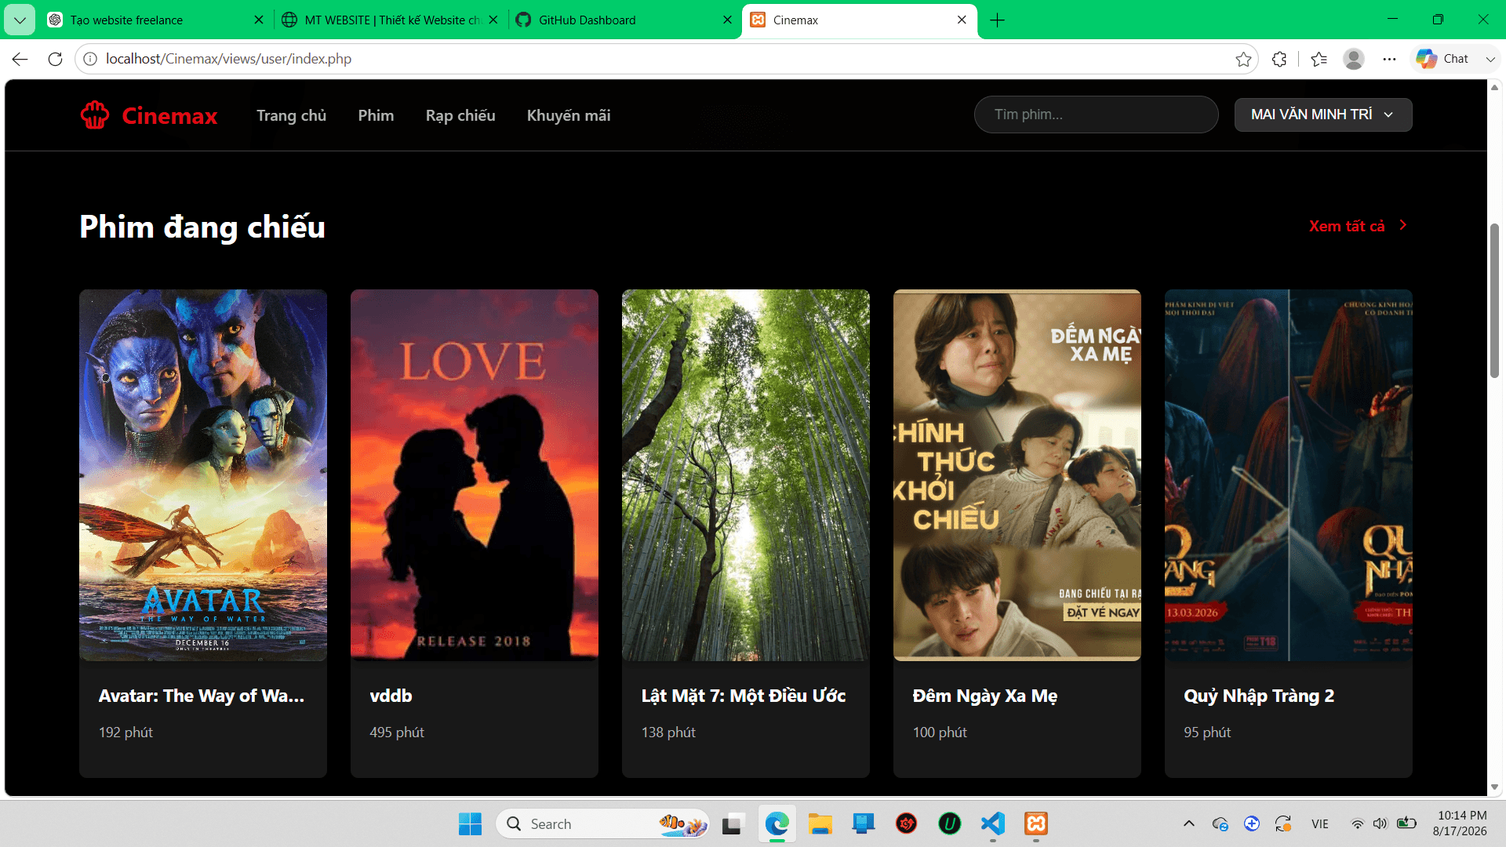Open Khuyến mãi promotions link
The image size is (1506, 847).
[569, 115]
